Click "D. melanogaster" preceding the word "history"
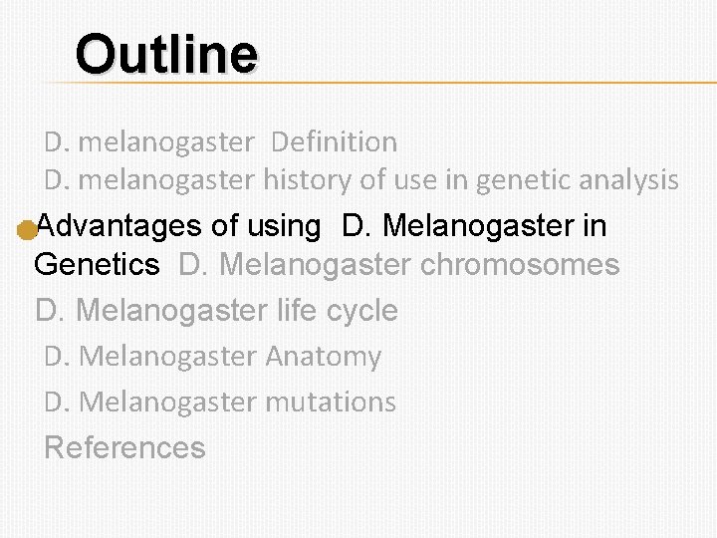Screen dimensions: 717x538 [x=148, y=180]
